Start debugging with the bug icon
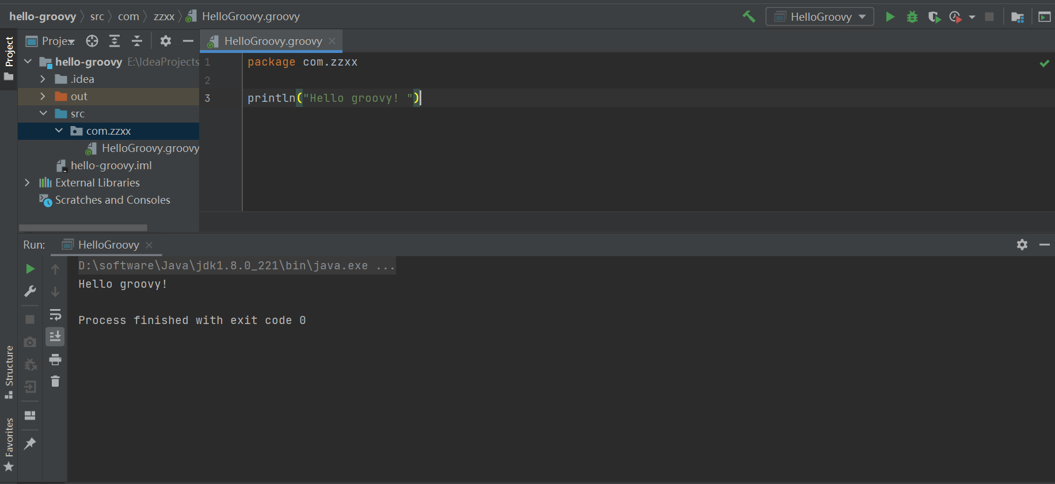The width and height of the screenshot is (1055, 484). coord(912,17)
